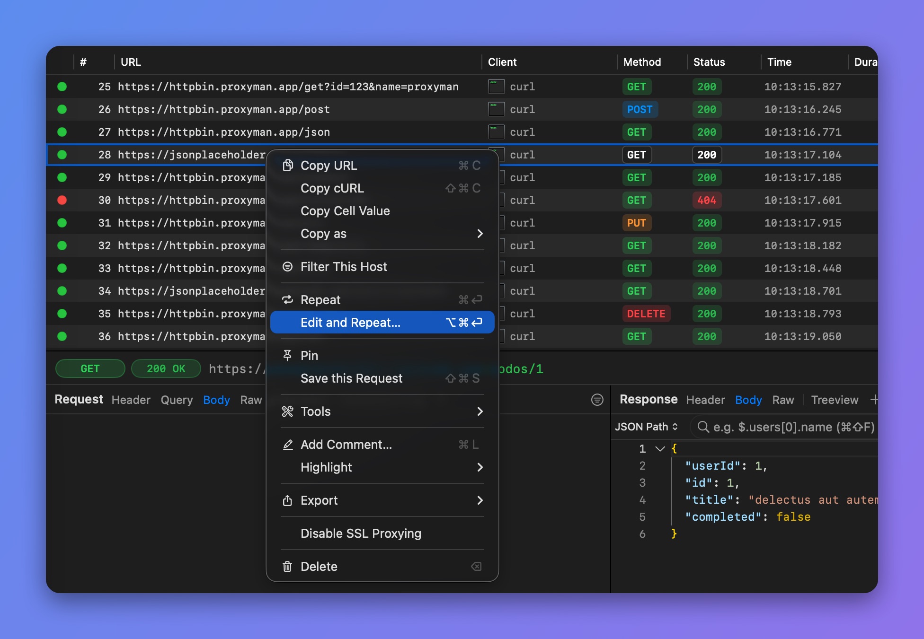
Task: Expand the Copy as submenu
Action: [480, 233]
